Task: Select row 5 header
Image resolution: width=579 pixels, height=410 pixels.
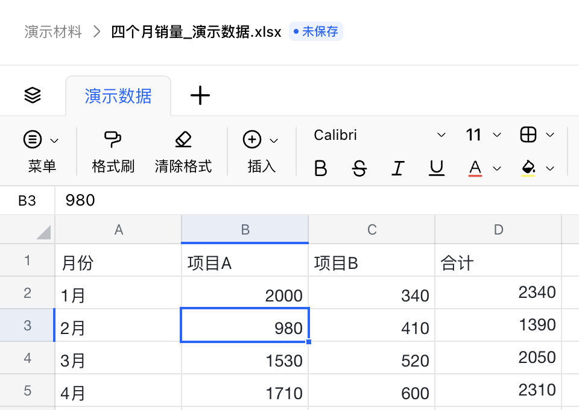Action: (x=27, y=390)
